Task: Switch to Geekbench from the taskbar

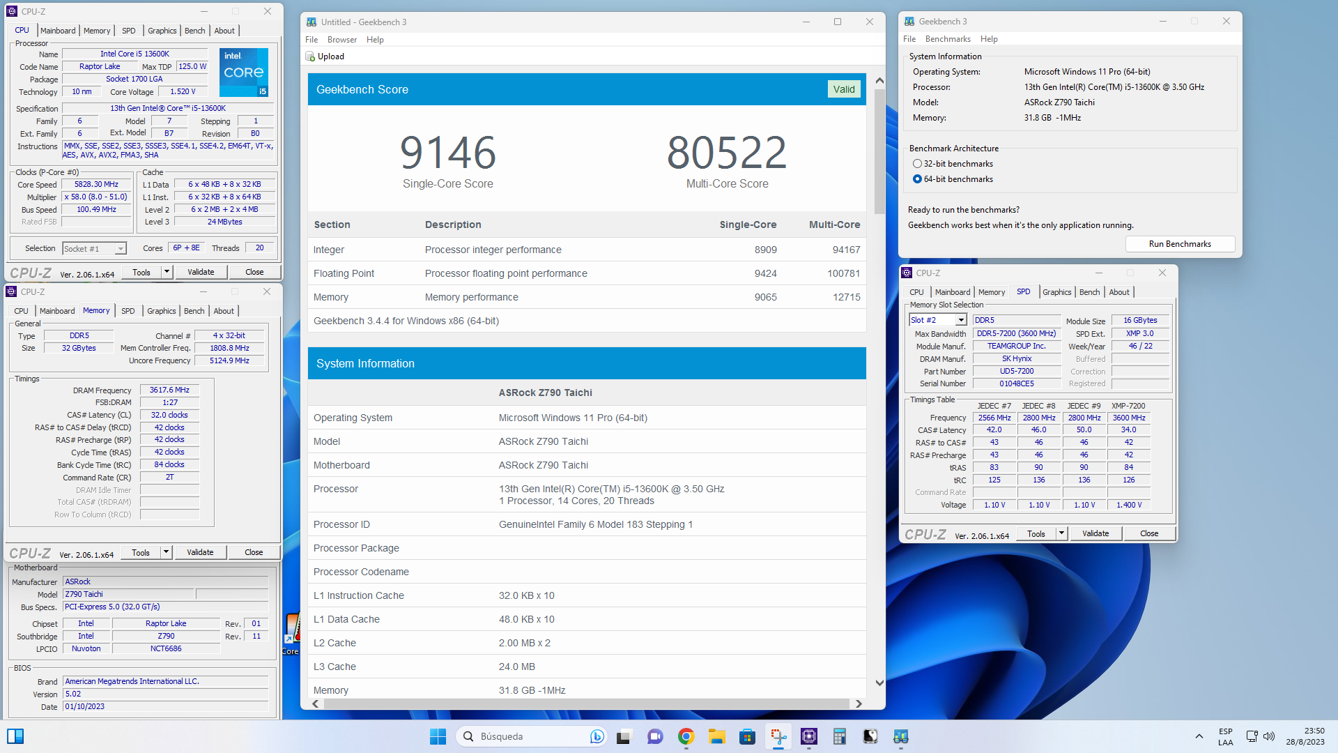Action: pyautogui.click(x=900, y=736)
